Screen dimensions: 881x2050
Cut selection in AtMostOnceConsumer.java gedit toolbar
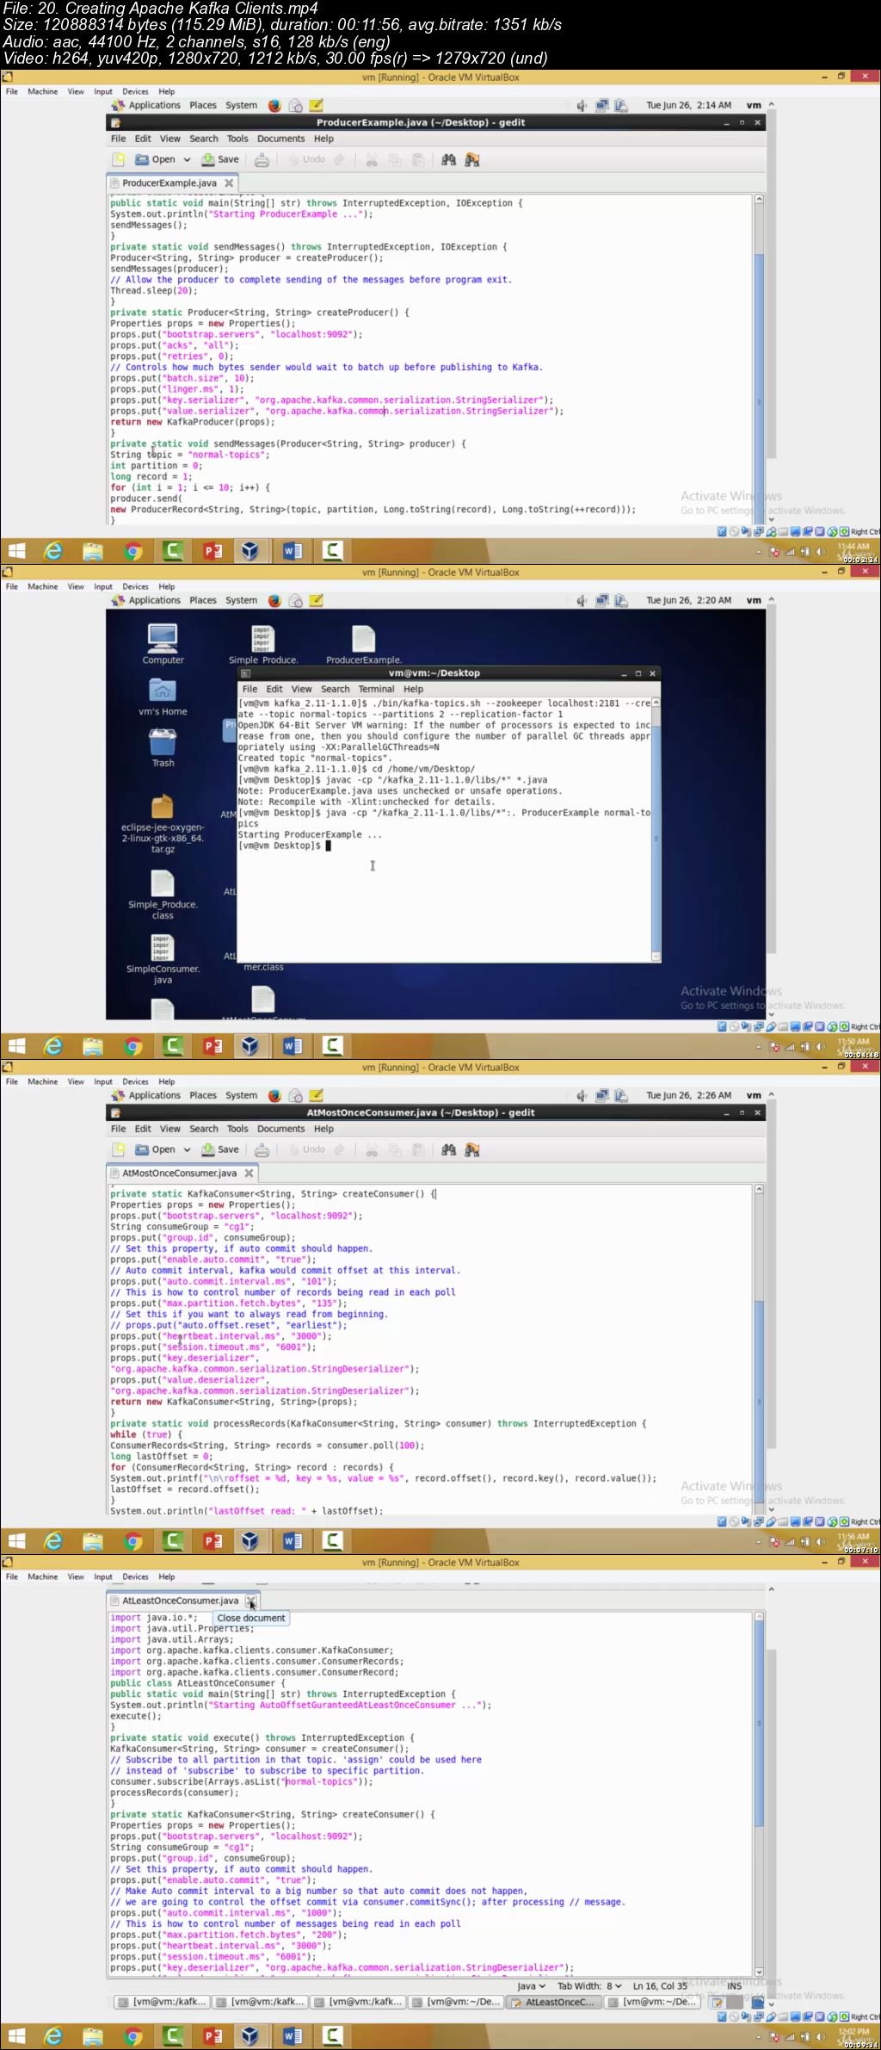[372, 1149]
